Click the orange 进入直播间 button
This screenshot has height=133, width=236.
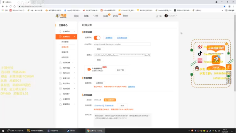tap(110, 100)
